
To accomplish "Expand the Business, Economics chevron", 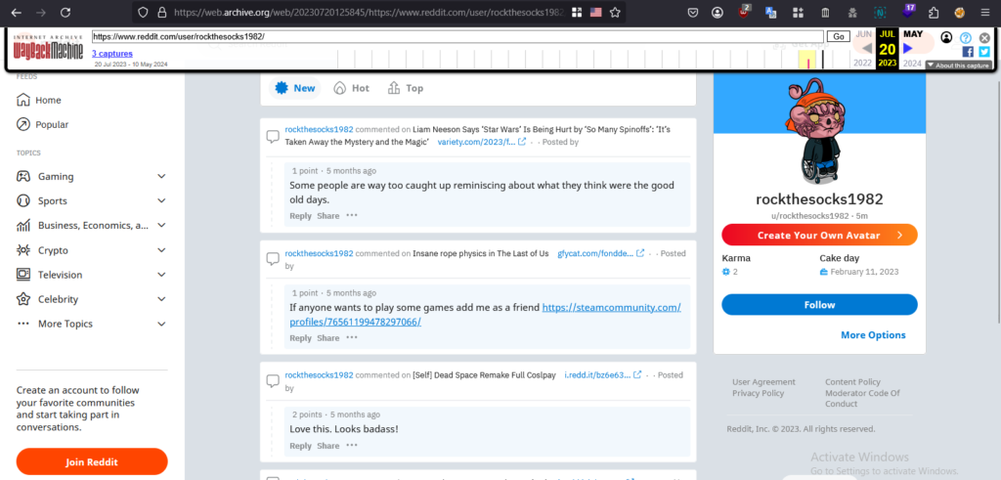I will (x=161, y=225).
